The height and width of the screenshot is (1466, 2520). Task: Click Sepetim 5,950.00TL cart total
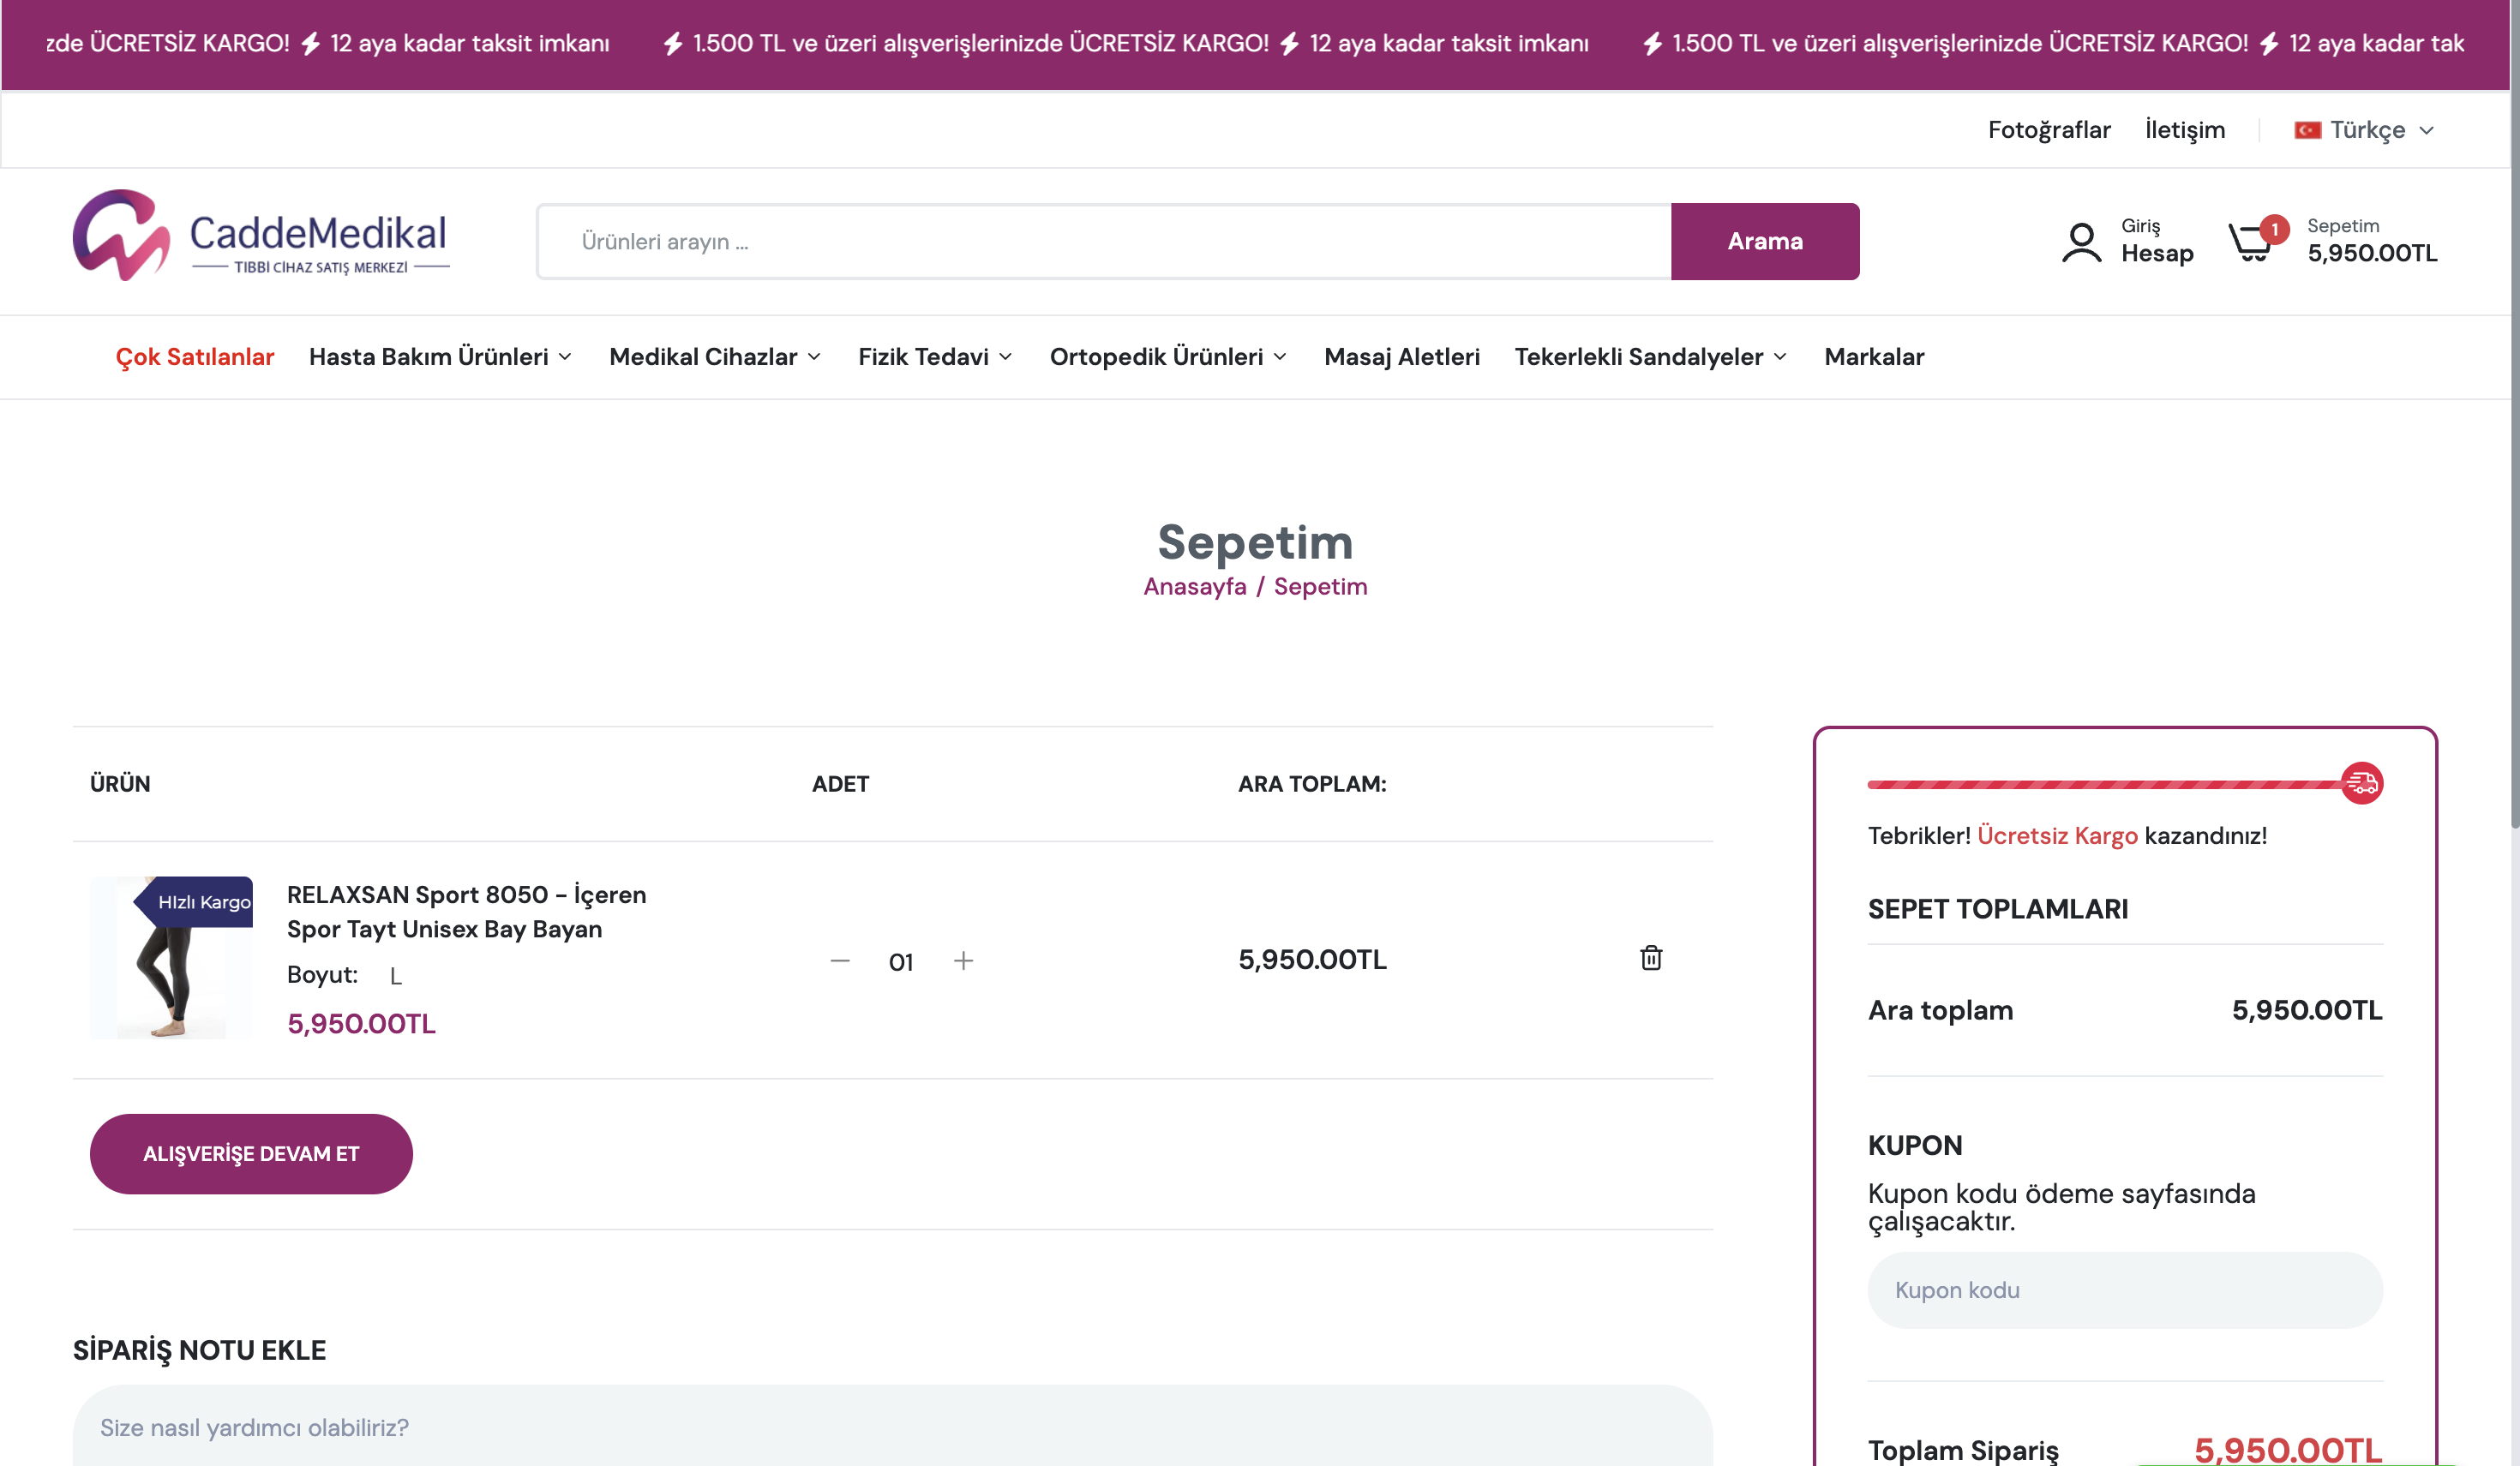click(2372, 241)
